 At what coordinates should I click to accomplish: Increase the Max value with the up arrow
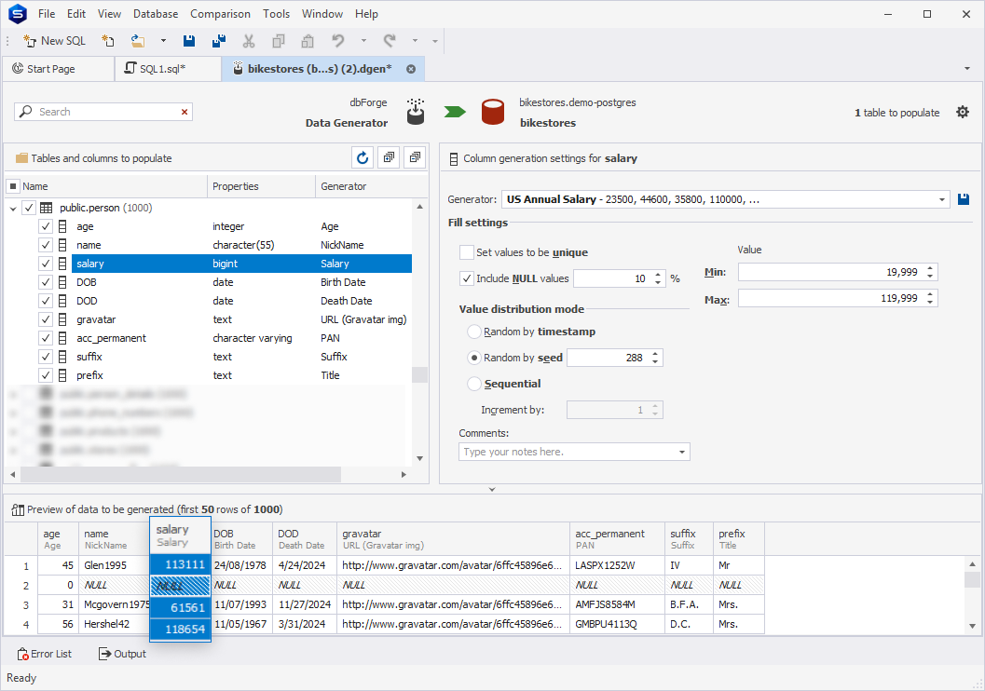pos(930,294)
